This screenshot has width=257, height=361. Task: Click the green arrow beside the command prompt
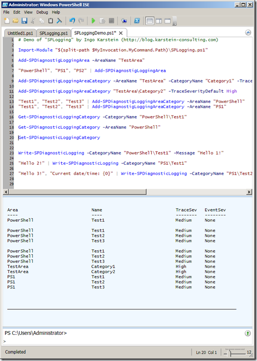247,333
